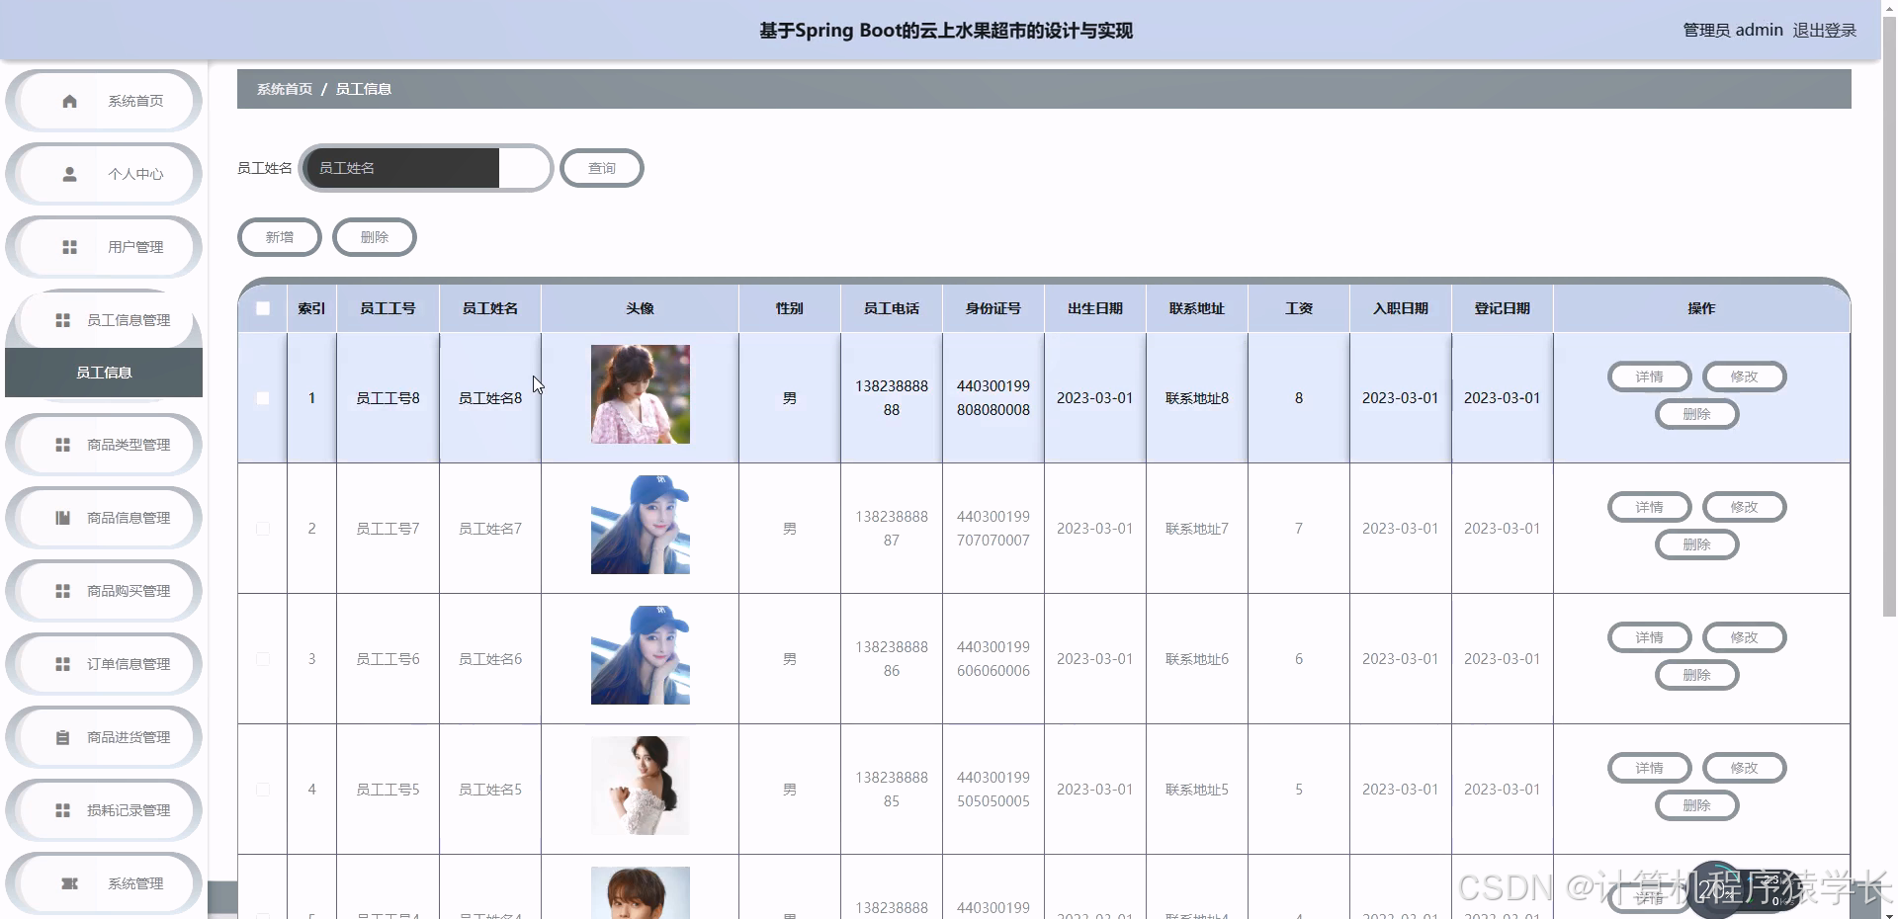Screen dimensions: 1898x919
Task: Toggle the select-all checkbox in table header
Action: point(263,308)
